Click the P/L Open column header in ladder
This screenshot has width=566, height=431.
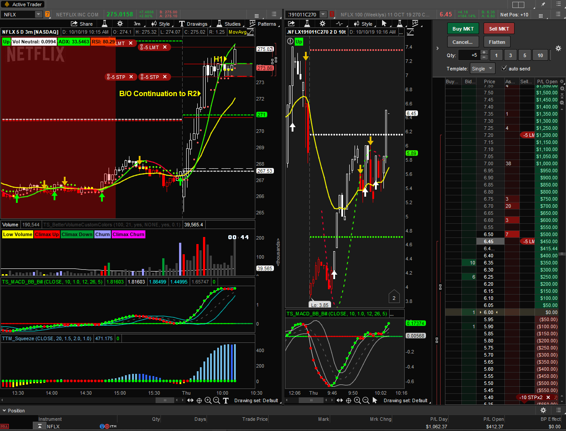546,82
